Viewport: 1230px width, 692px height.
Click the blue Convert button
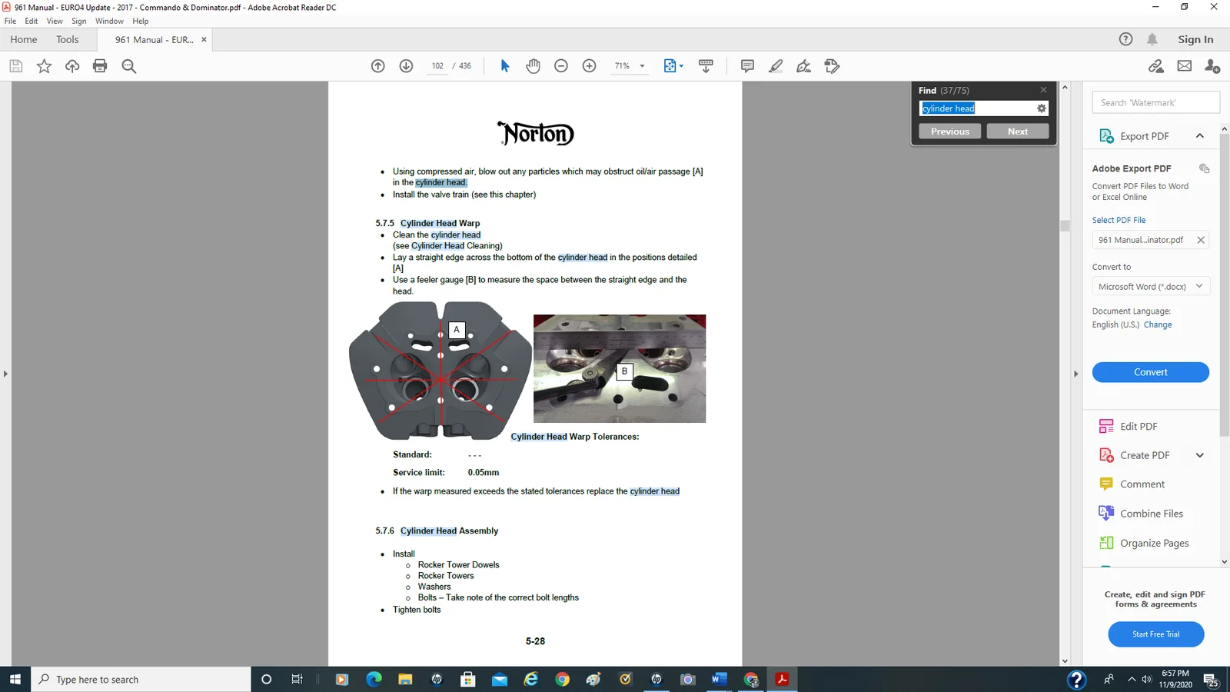(1150, 372)
